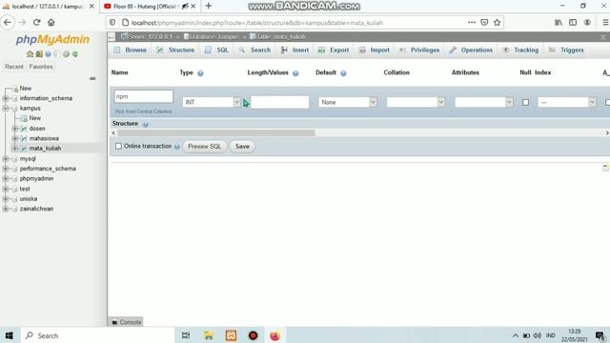Screen dimensions: 610x343
Task: Toggle Firefox sidebar icon
Action: (573, 23)
